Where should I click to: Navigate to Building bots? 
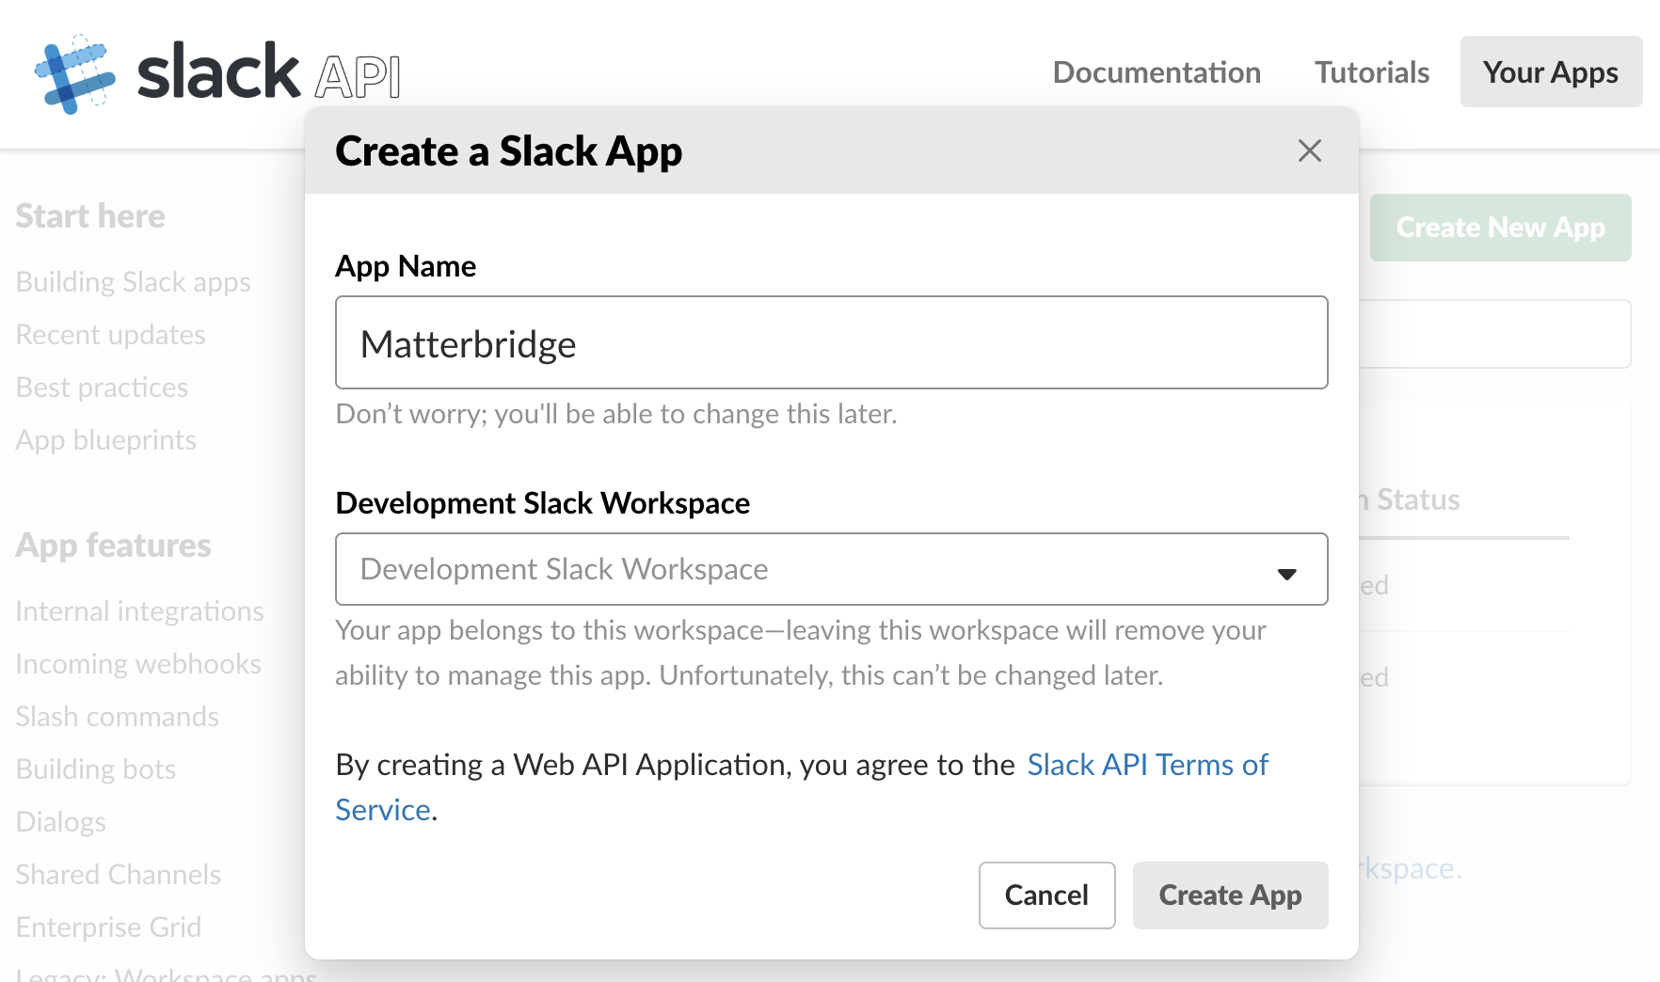[x=96, y=769]
